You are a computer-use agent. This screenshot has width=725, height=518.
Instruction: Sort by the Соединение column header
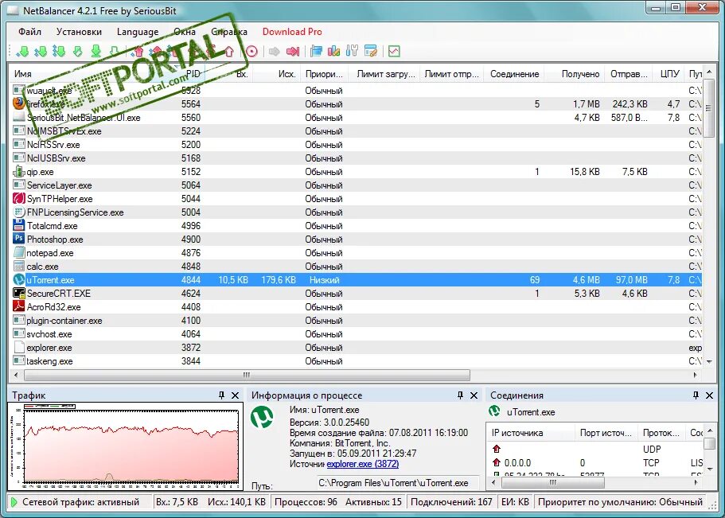point(514,73)
